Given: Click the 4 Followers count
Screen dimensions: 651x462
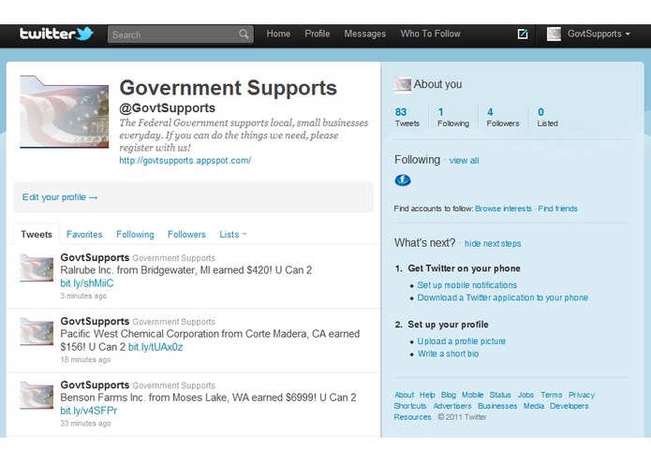Looking at the screenshot, I should [x=503, y=117].
